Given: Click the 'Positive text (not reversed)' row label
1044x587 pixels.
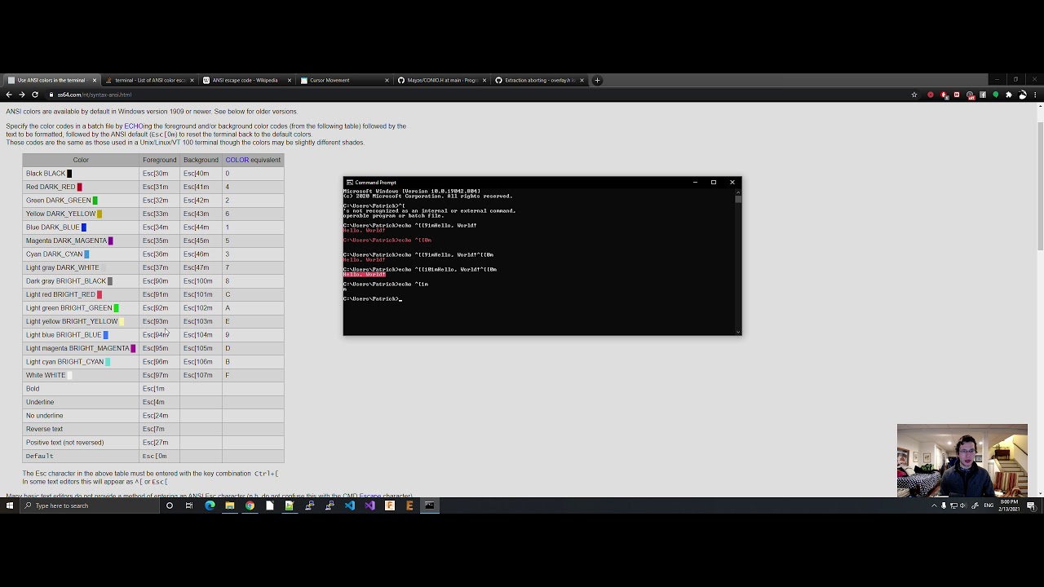Looking at the screenshot, I should click(x=64, y=443).
